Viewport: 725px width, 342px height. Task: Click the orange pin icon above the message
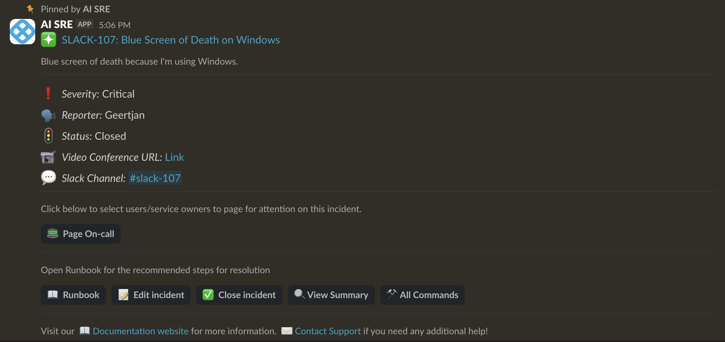coord(31,9)
